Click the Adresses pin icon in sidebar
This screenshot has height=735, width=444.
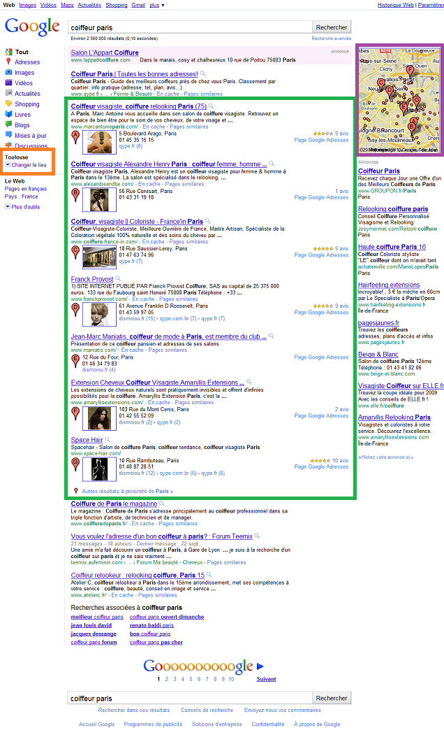[8, 62]
